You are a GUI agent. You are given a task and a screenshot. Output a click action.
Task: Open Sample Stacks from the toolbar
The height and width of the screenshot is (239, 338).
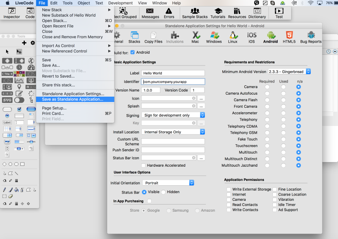click(x=195, y=13)
